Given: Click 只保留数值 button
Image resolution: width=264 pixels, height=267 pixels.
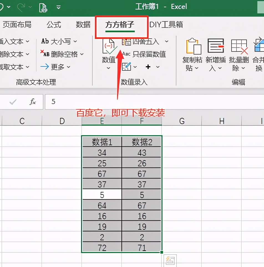Looking at the screenshot, I should tap(144, 54).
